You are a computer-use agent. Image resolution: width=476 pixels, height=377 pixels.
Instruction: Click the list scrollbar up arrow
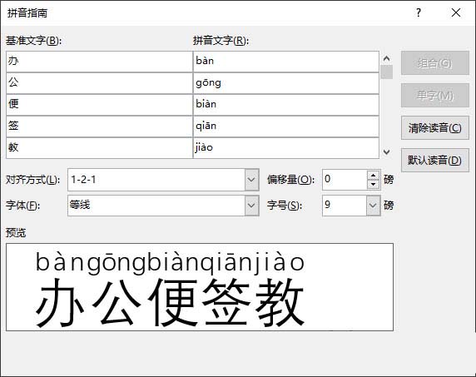tap(386, 58)
